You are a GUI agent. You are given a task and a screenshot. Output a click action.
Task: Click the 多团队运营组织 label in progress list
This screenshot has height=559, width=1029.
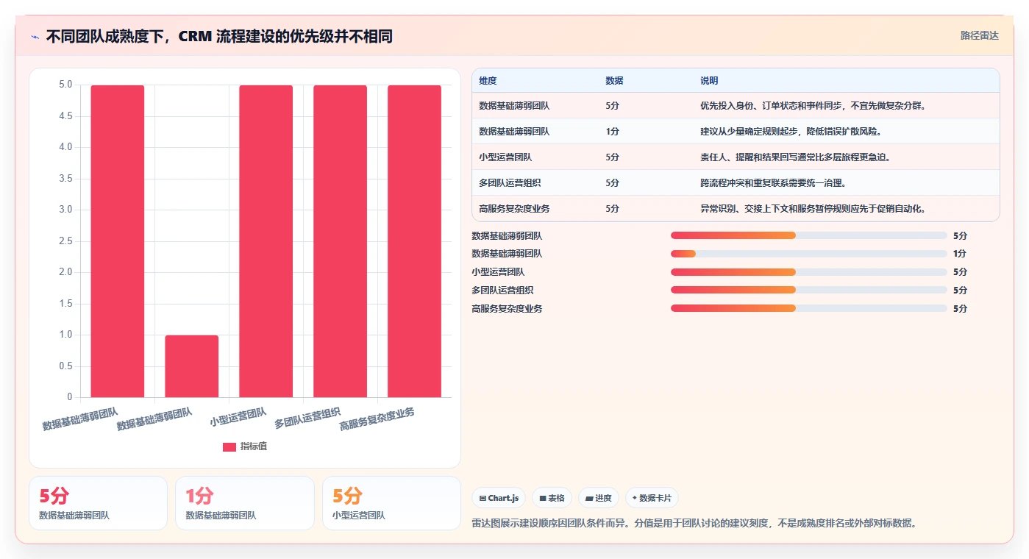point(502,290)
